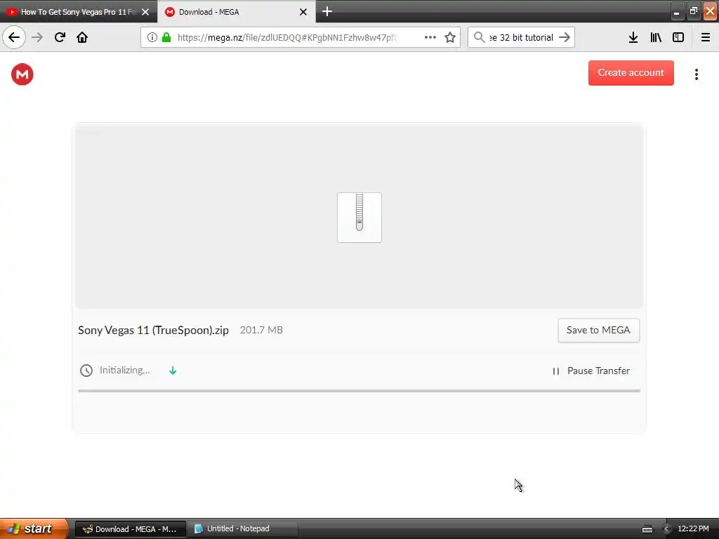Image resolution: width=719 pixels, height=539 pixels.
Task: Toggle the browser sidebar
Action: [678, 37]
